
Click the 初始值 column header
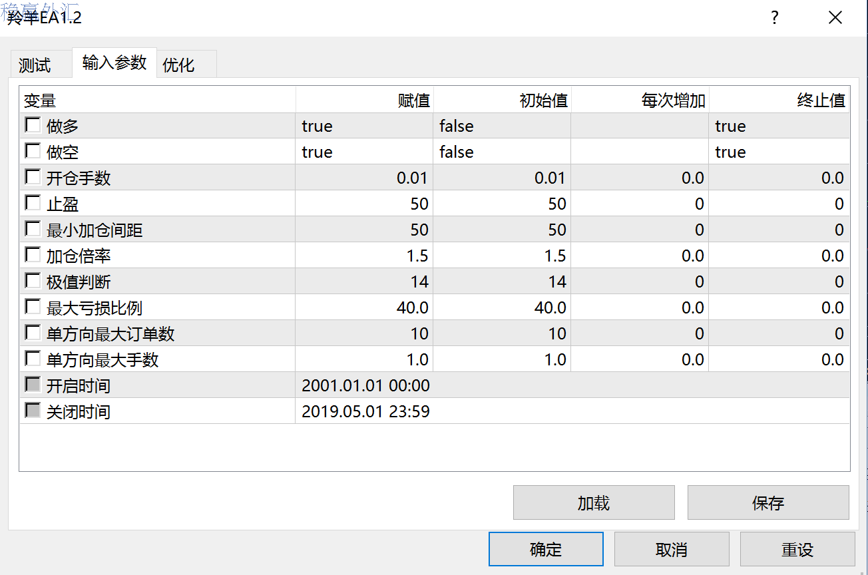503,100
